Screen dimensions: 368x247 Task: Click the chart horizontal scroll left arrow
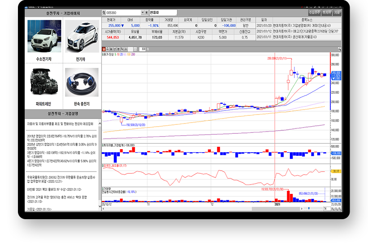click(x=103, y=208)
